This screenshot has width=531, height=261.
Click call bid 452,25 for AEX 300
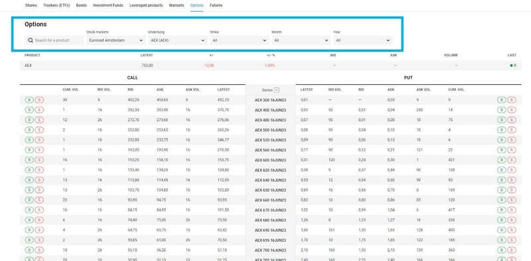[x=133, y=100]
